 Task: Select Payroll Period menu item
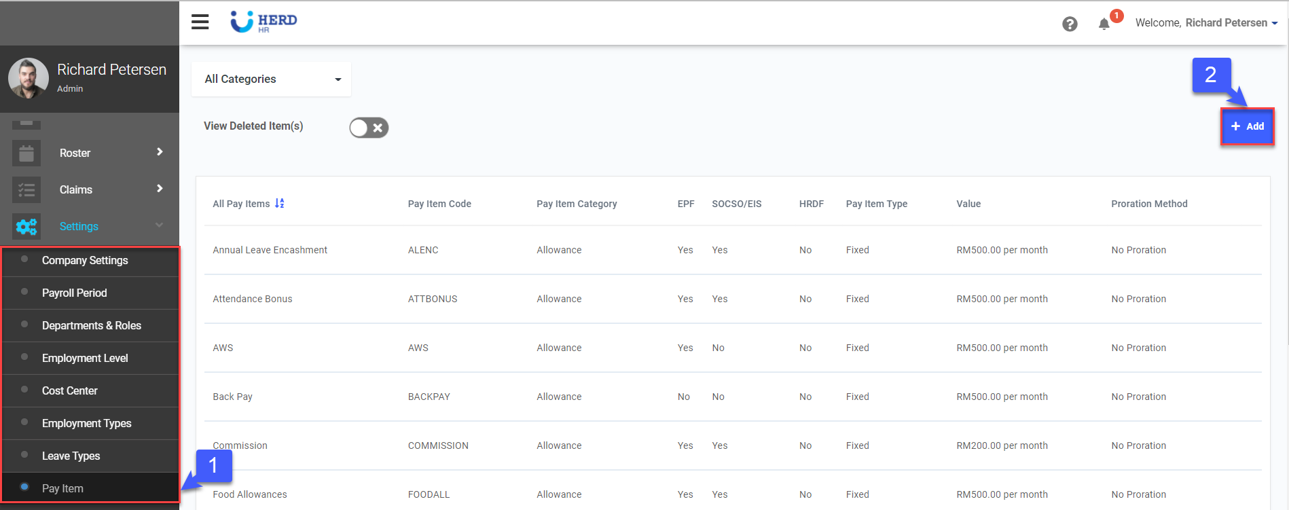coord(75,293)
